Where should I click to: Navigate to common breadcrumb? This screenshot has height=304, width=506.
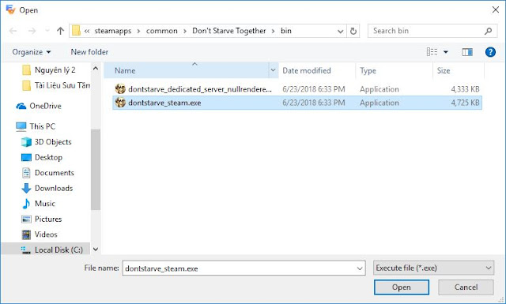click(161, 31)
